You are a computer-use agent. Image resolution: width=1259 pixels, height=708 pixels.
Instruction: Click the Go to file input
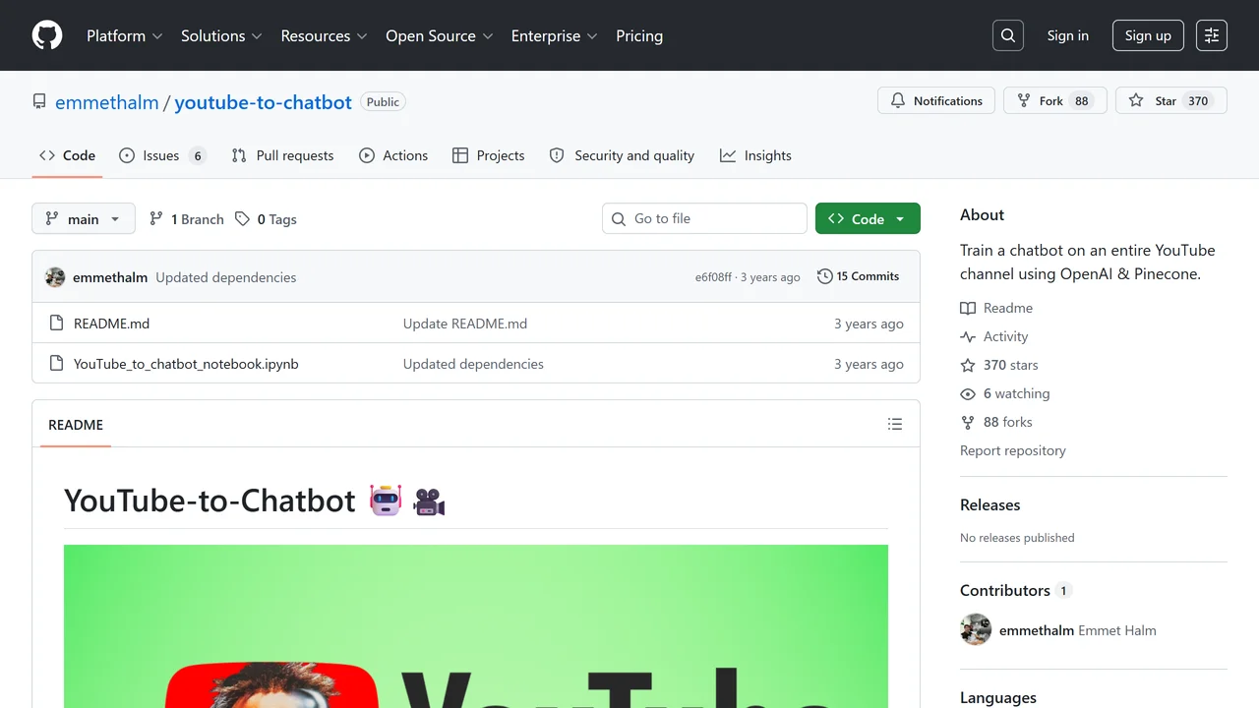[x=704, y=218]
